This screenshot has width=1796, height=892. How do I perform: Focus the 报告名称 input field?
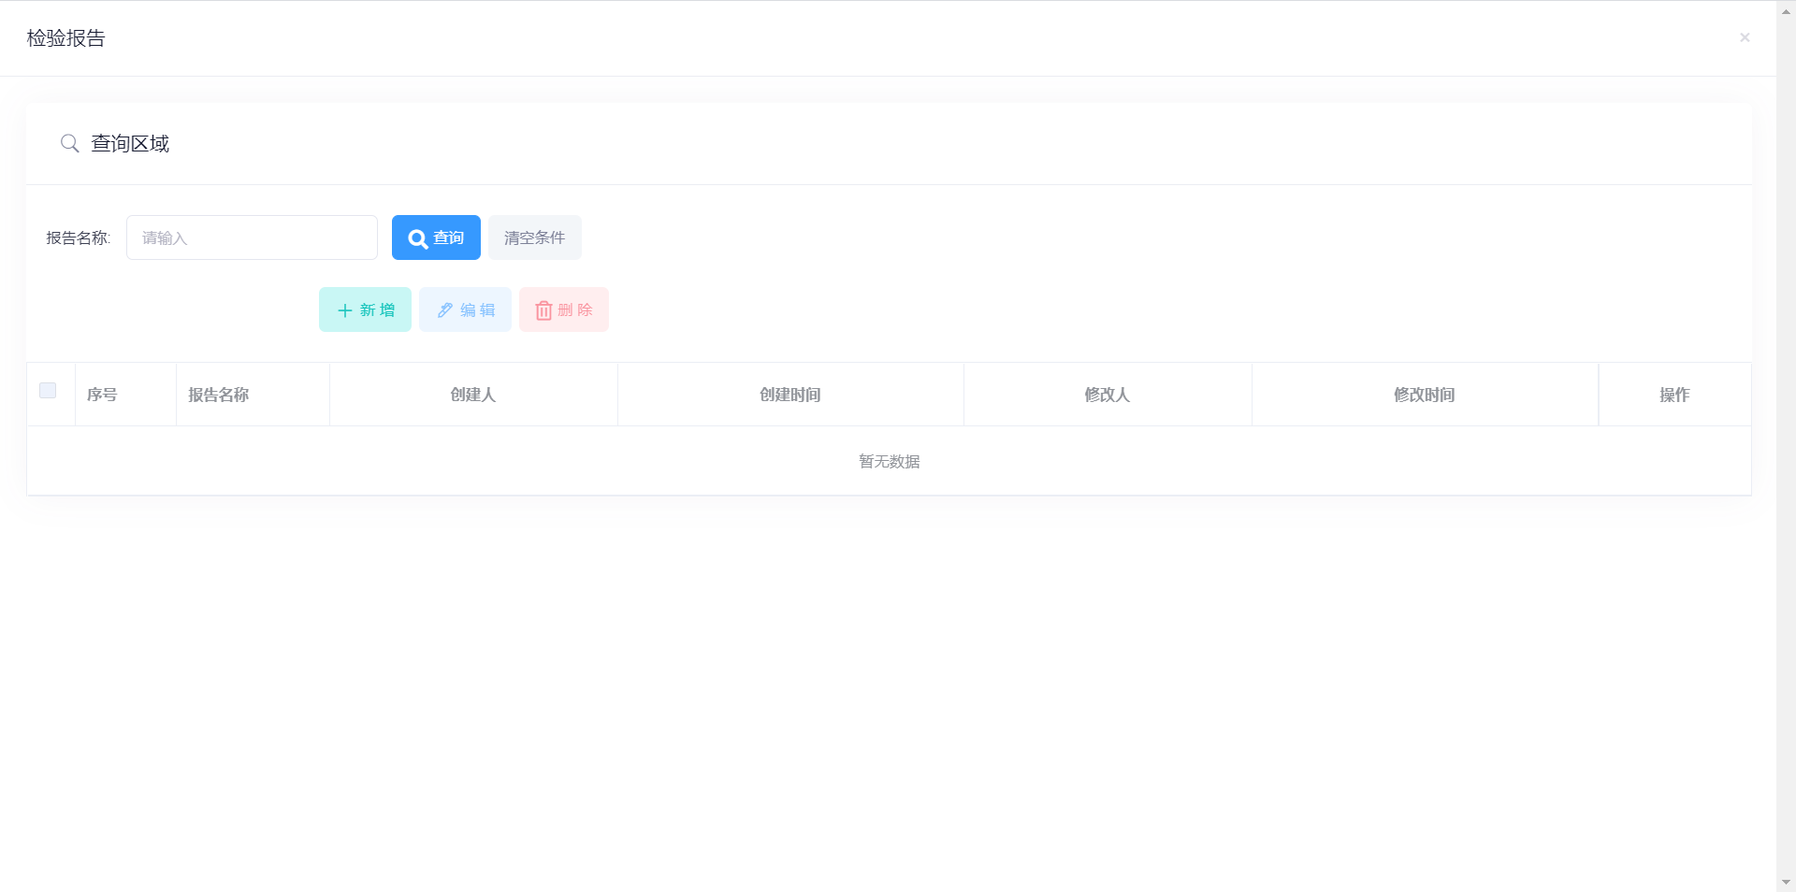pyautogui.click(x=252, y=237)
